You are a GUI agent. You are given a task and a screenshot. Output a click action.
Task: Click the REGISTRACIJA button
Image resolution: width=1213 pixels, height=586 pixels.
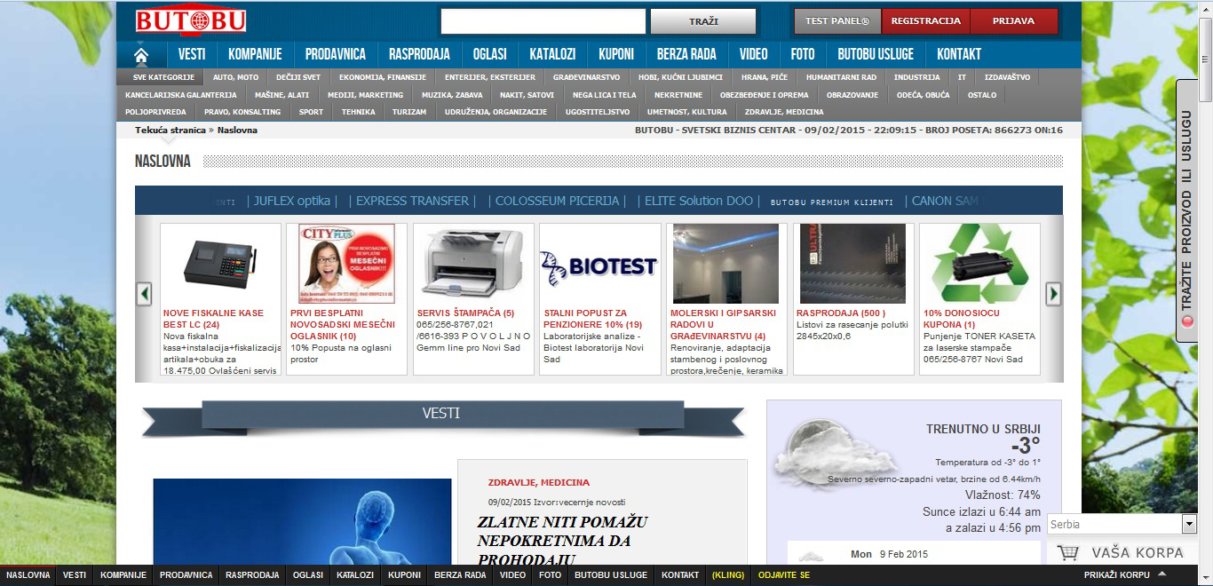point(927,19)
